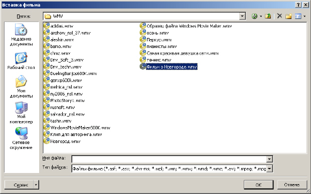Screen dimensions: 311x194
Task: Select Образец файла Windows Movie Maker.wmv
Action: [x=189, y=26]
